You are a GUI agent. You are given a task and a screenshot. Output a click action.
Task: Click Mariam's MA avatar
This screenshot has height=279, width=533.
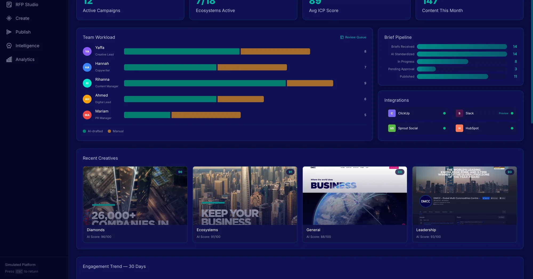point(87,115)
